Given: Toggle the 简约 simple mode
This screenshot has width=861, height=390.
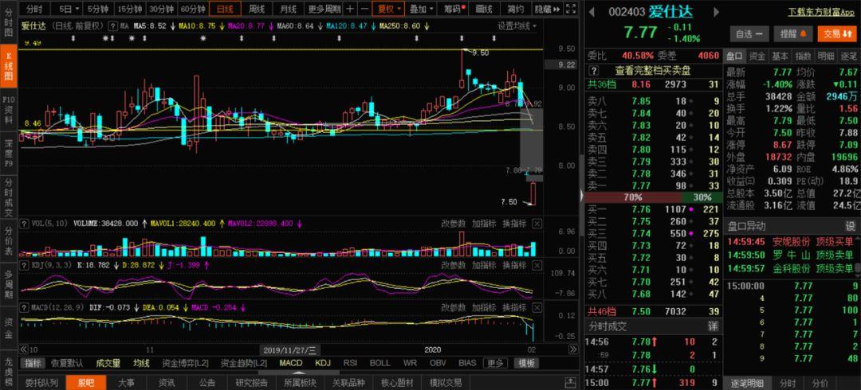Looking at the screenshot, I should pos(516,9).
